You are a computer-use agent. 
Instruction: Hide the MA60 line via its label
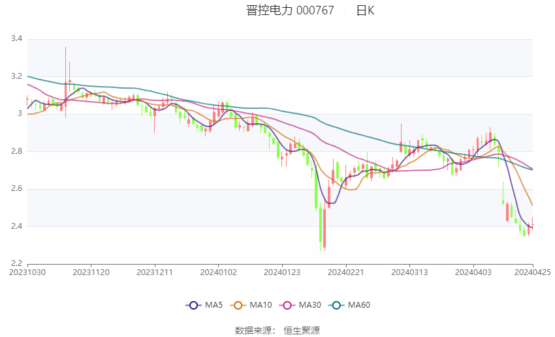click(x=359, y=305)
